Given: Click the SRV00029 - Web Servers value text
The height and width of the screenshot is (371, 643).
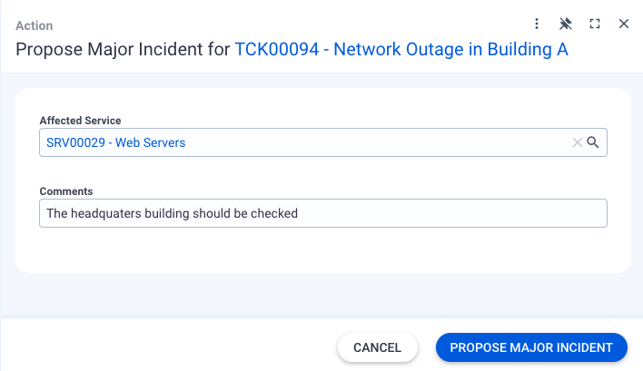Looking at the screenshot, I should [x=116, y=142].
